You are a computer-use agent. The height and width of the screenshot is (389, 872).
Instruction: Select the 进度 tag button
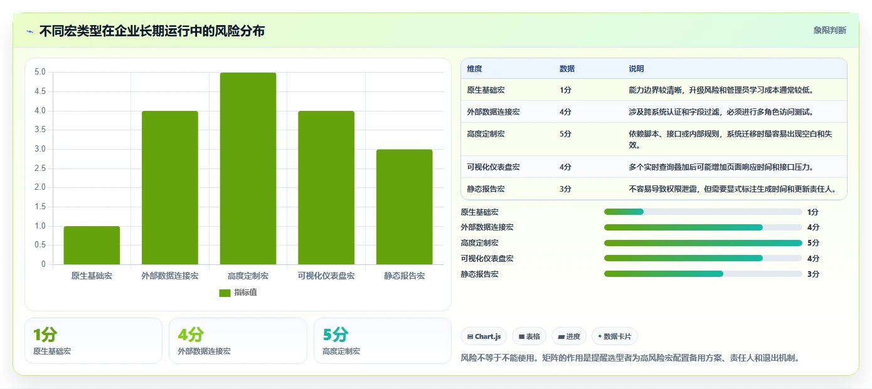coord(569,336)
